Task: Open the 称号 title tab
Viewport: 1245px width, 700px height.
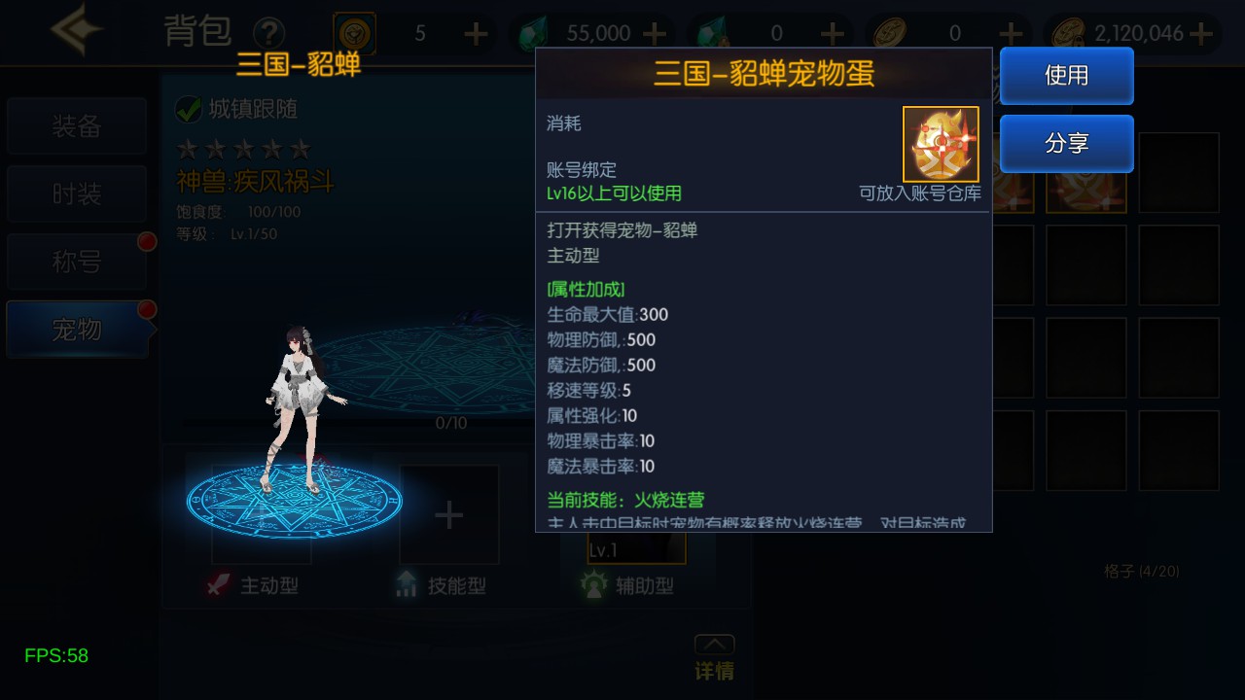Action: click(77, 262)
